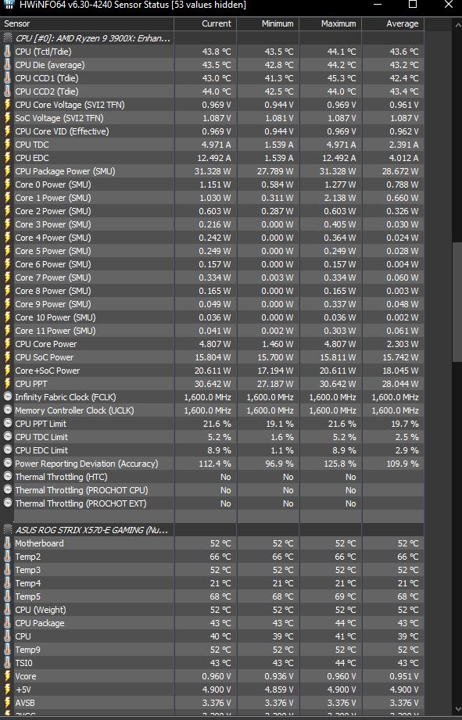Viewport: 462px width, 720px height.
Task: Click the 31.328 W current package power value
Action: tap(213, 171)
